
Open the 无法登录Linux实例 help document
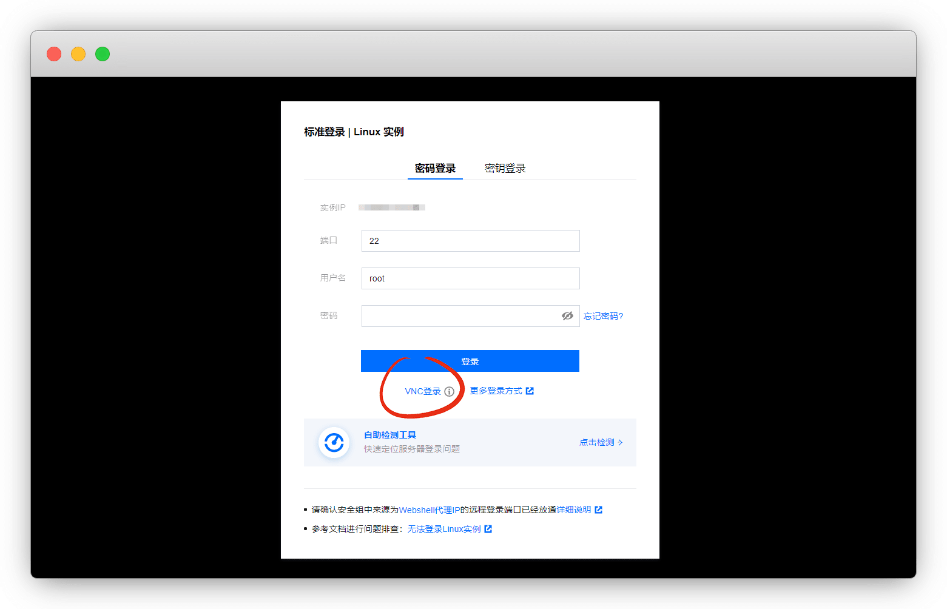[443, 530]
